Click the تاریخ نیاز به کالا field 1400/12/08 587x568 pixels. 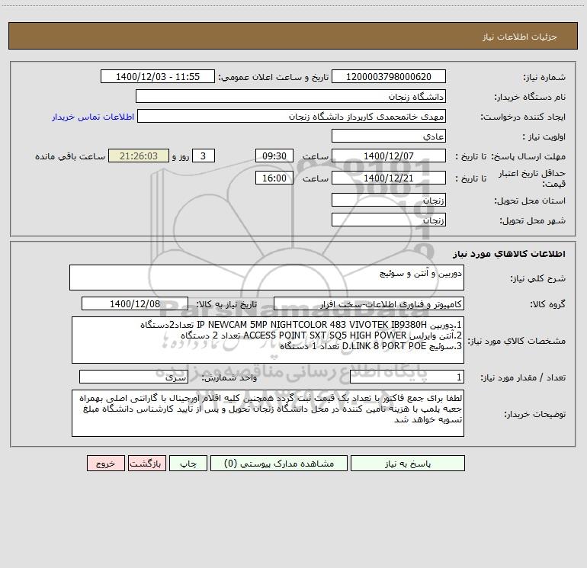tap(135, 303)
